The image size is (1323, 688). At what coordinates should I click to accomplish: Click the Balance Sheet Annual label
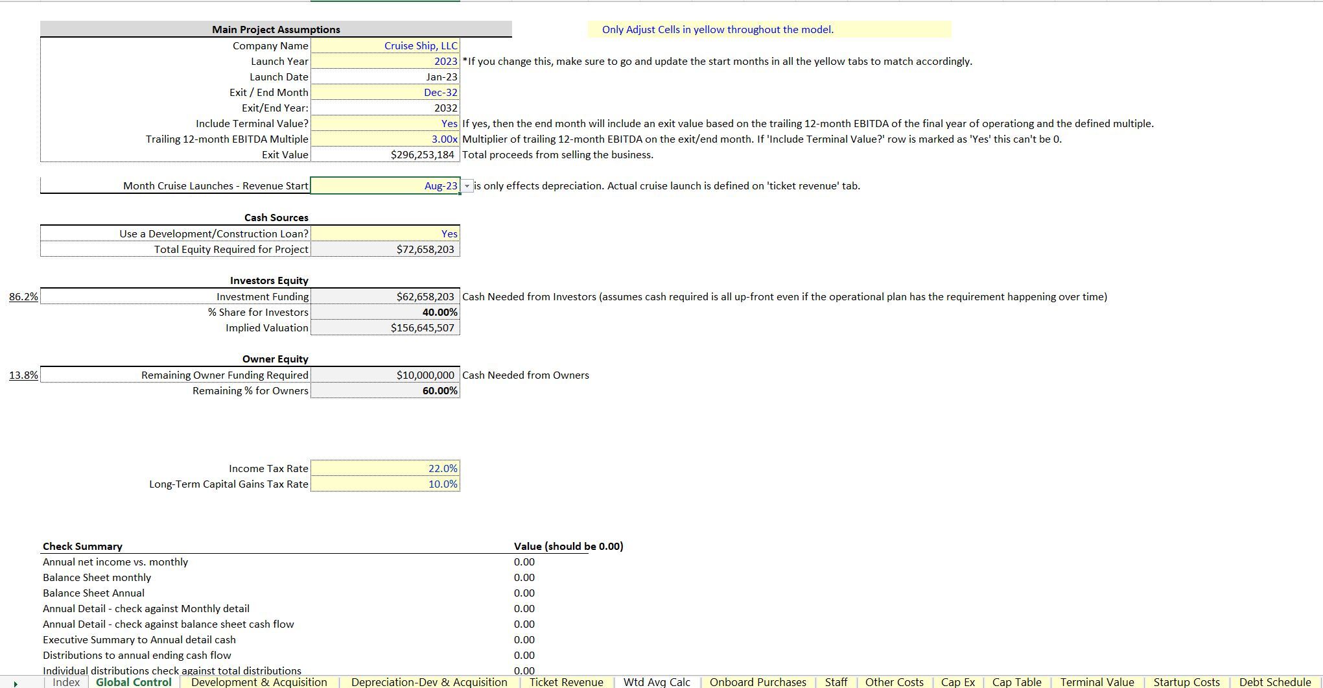[x=93, y=593]
